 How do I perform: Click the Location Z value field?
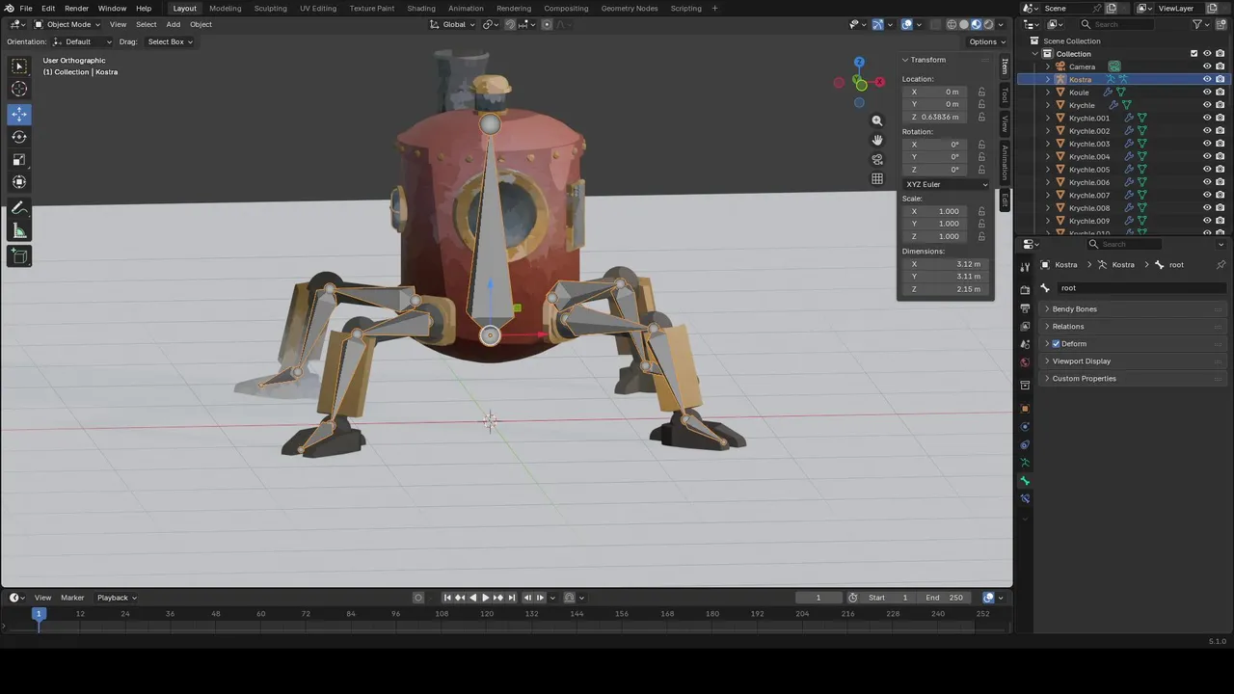[940, 117]
